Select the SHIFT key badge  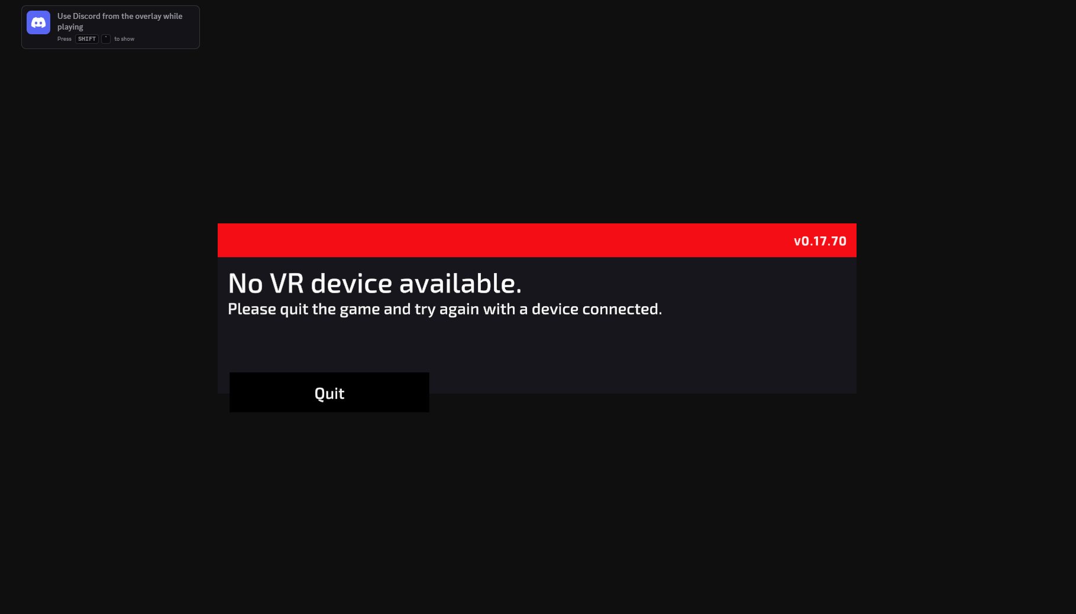pos(87,39)
